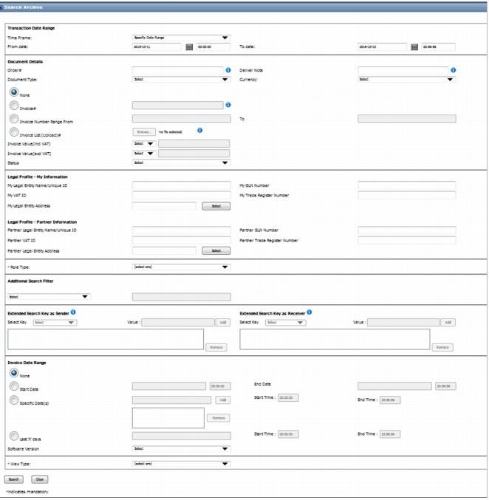
Task: Click the Search button
Action: point(13,479)
